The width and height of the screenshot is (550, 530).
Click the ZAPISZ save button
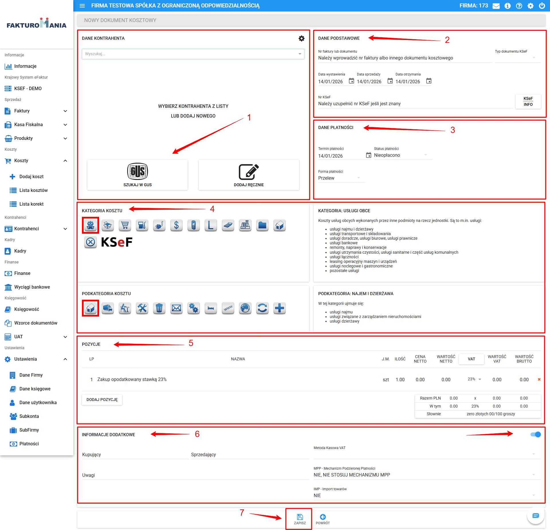(x=300, y=519)
